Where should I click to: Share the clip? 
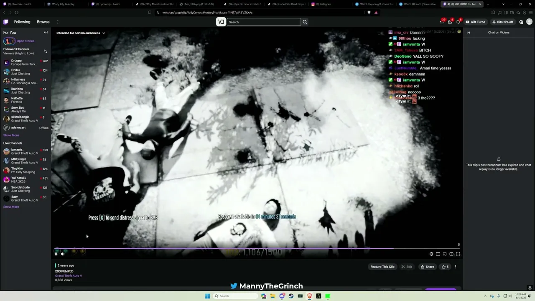[x=427, y=267]
